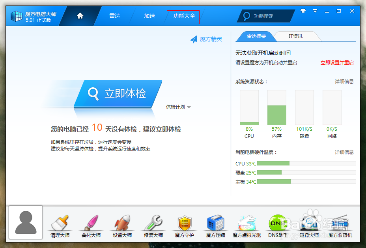Launch 清理大师 brush icon

60,222
